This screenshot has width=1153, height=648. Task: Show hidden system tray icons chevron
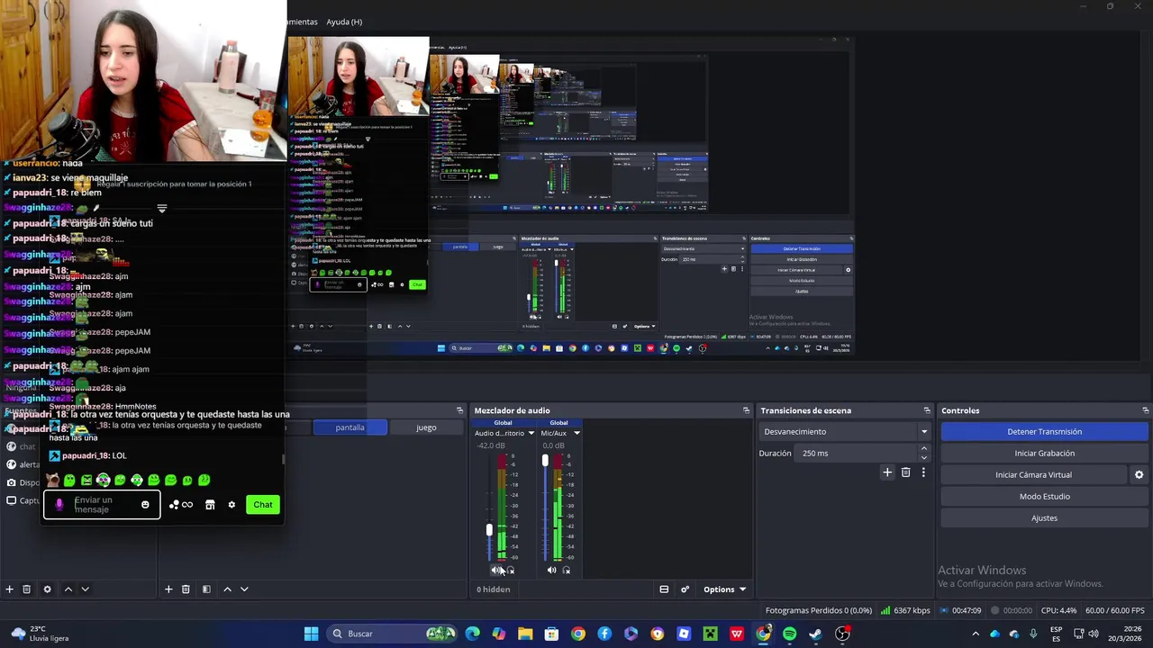(975, 634)
